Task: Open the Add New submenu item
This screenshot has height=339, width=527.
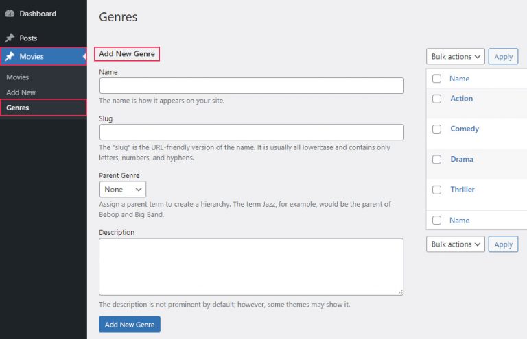Action: [x=21, y=92]
